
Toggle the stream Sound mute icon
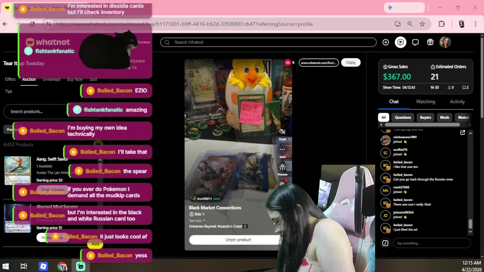pos(282,131)
